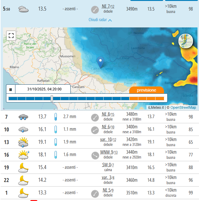199x201 pixels.
Task: Pause the radar animation
Action: coord(11,89)
